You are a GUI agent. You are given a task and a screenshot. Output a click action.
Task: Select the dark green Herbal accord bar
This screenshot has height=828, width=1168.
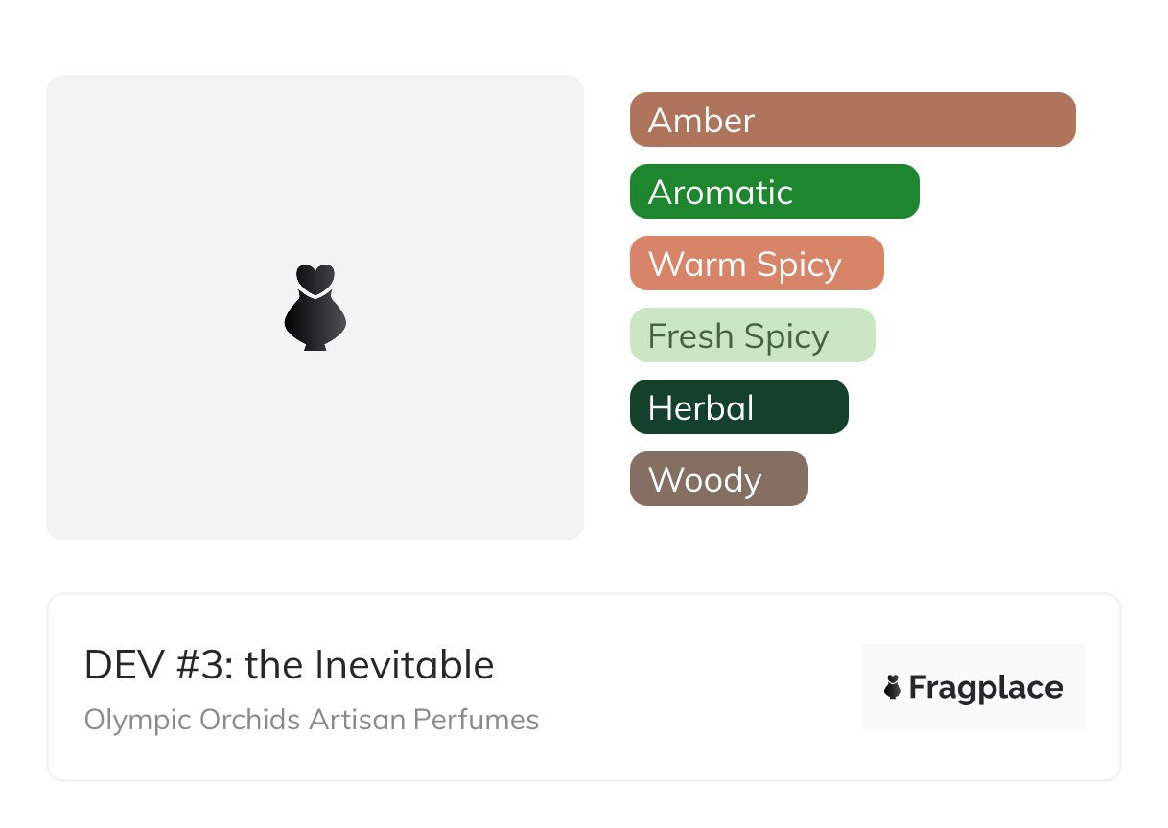796,407
